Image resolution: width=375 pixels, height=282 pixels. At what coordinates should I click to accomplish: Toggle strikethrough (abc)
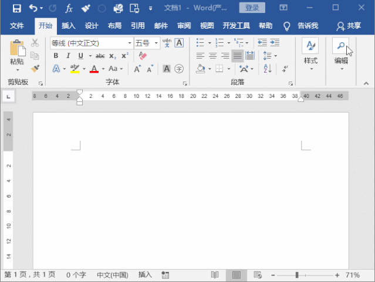(x=100, y=56)
